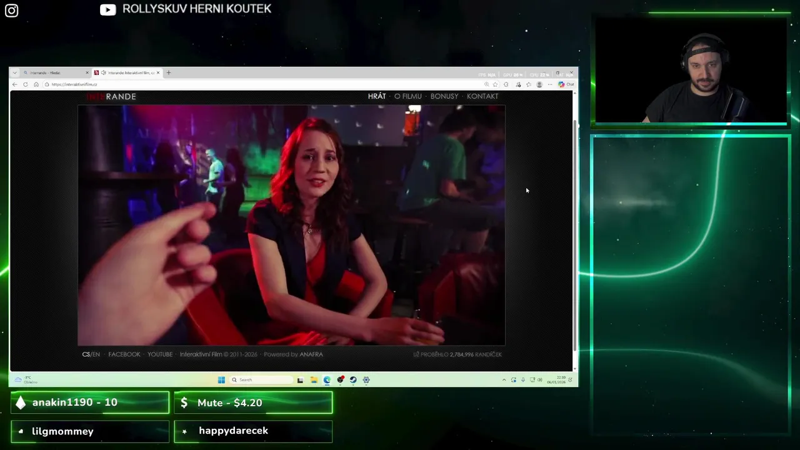This screenshot has height=450, width=800.
Task: Switch the site language to EN
Action: point(96,354)
